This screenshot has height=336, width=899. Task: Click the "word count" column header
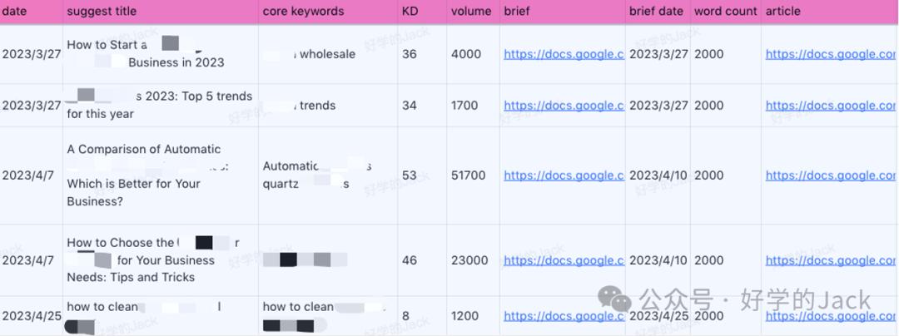725,12
